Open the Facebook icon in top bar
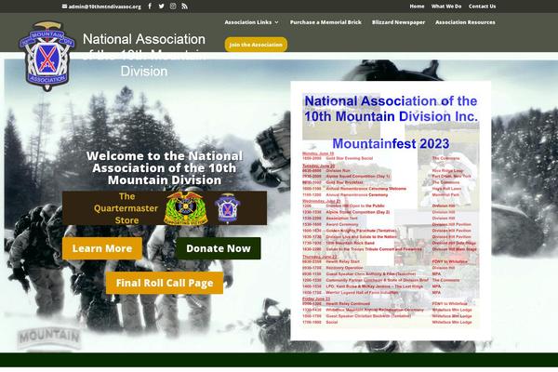558x372 pixels. (150, 7)
